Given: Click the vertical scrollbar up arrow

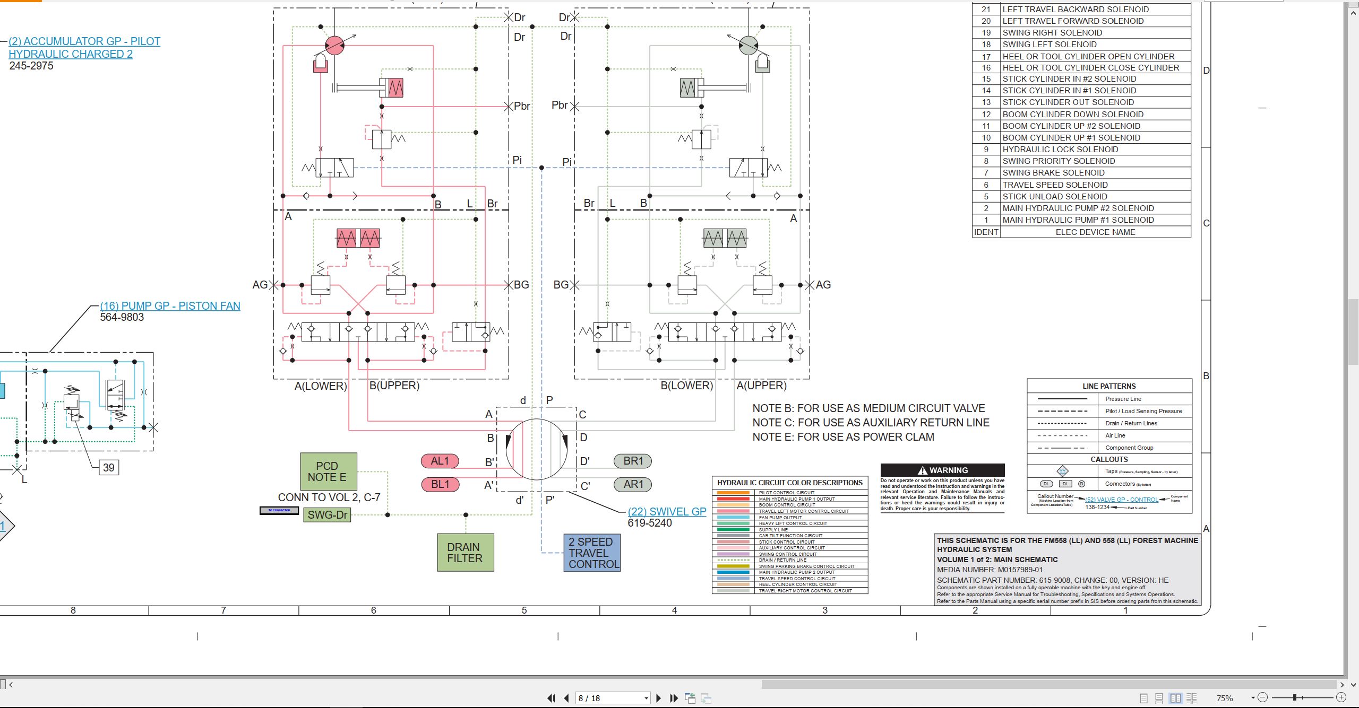Looking at the screenshot, I should 1353,13.
